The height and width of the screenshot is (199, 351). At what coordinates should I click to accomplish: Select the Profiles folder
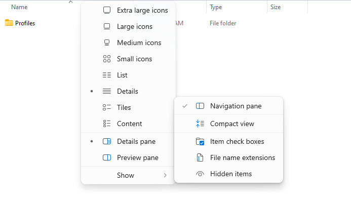[20, 23]
